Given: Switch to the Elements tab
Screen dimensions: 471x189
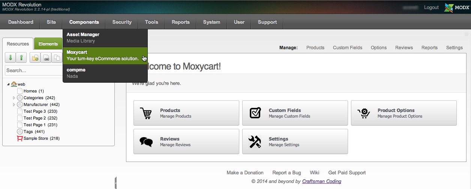Looking at the screenshot, I should 48,44.
